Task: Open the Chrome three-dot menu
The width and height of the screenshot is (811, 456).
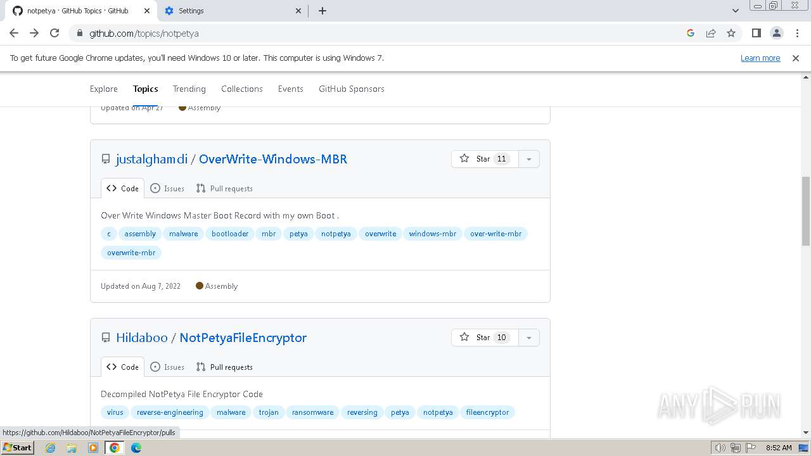Action: [x=797, y=33]
